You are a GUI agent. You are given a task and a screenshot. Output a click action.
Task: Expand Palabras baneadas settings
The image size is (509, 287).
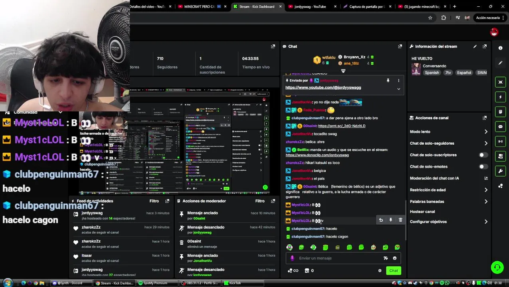pyautogui.click(x=486, y=202)
